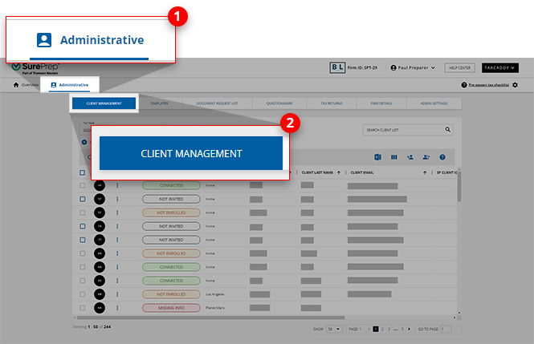Click the Go To Page input field
Image resolution: width=534 pixels, height=344 pixels.
(446, 329)
